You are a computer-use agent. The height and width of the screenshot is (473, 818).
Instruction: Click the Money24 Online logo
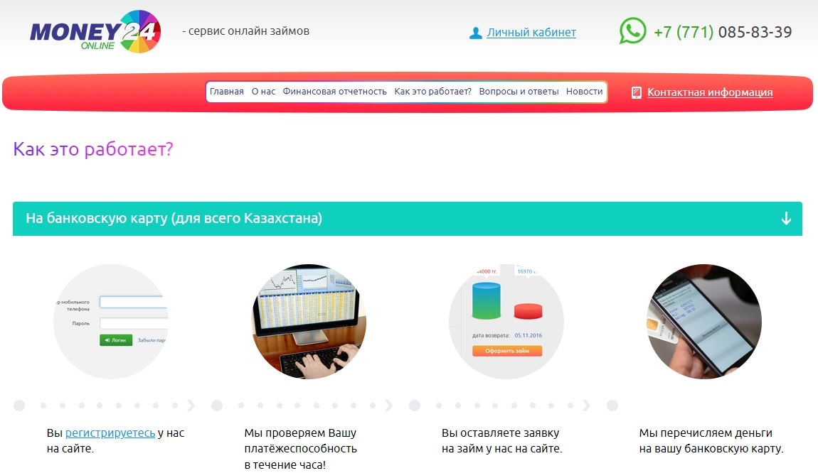click(x=95, y=32)
